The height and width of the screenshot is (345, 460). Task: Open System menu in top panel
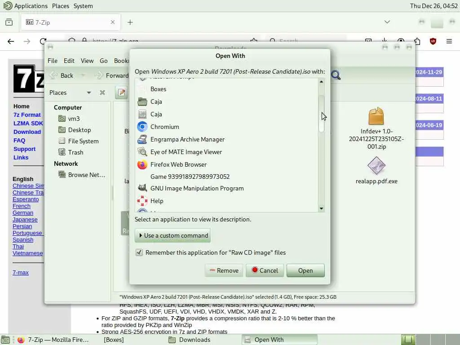coord(83,6)
